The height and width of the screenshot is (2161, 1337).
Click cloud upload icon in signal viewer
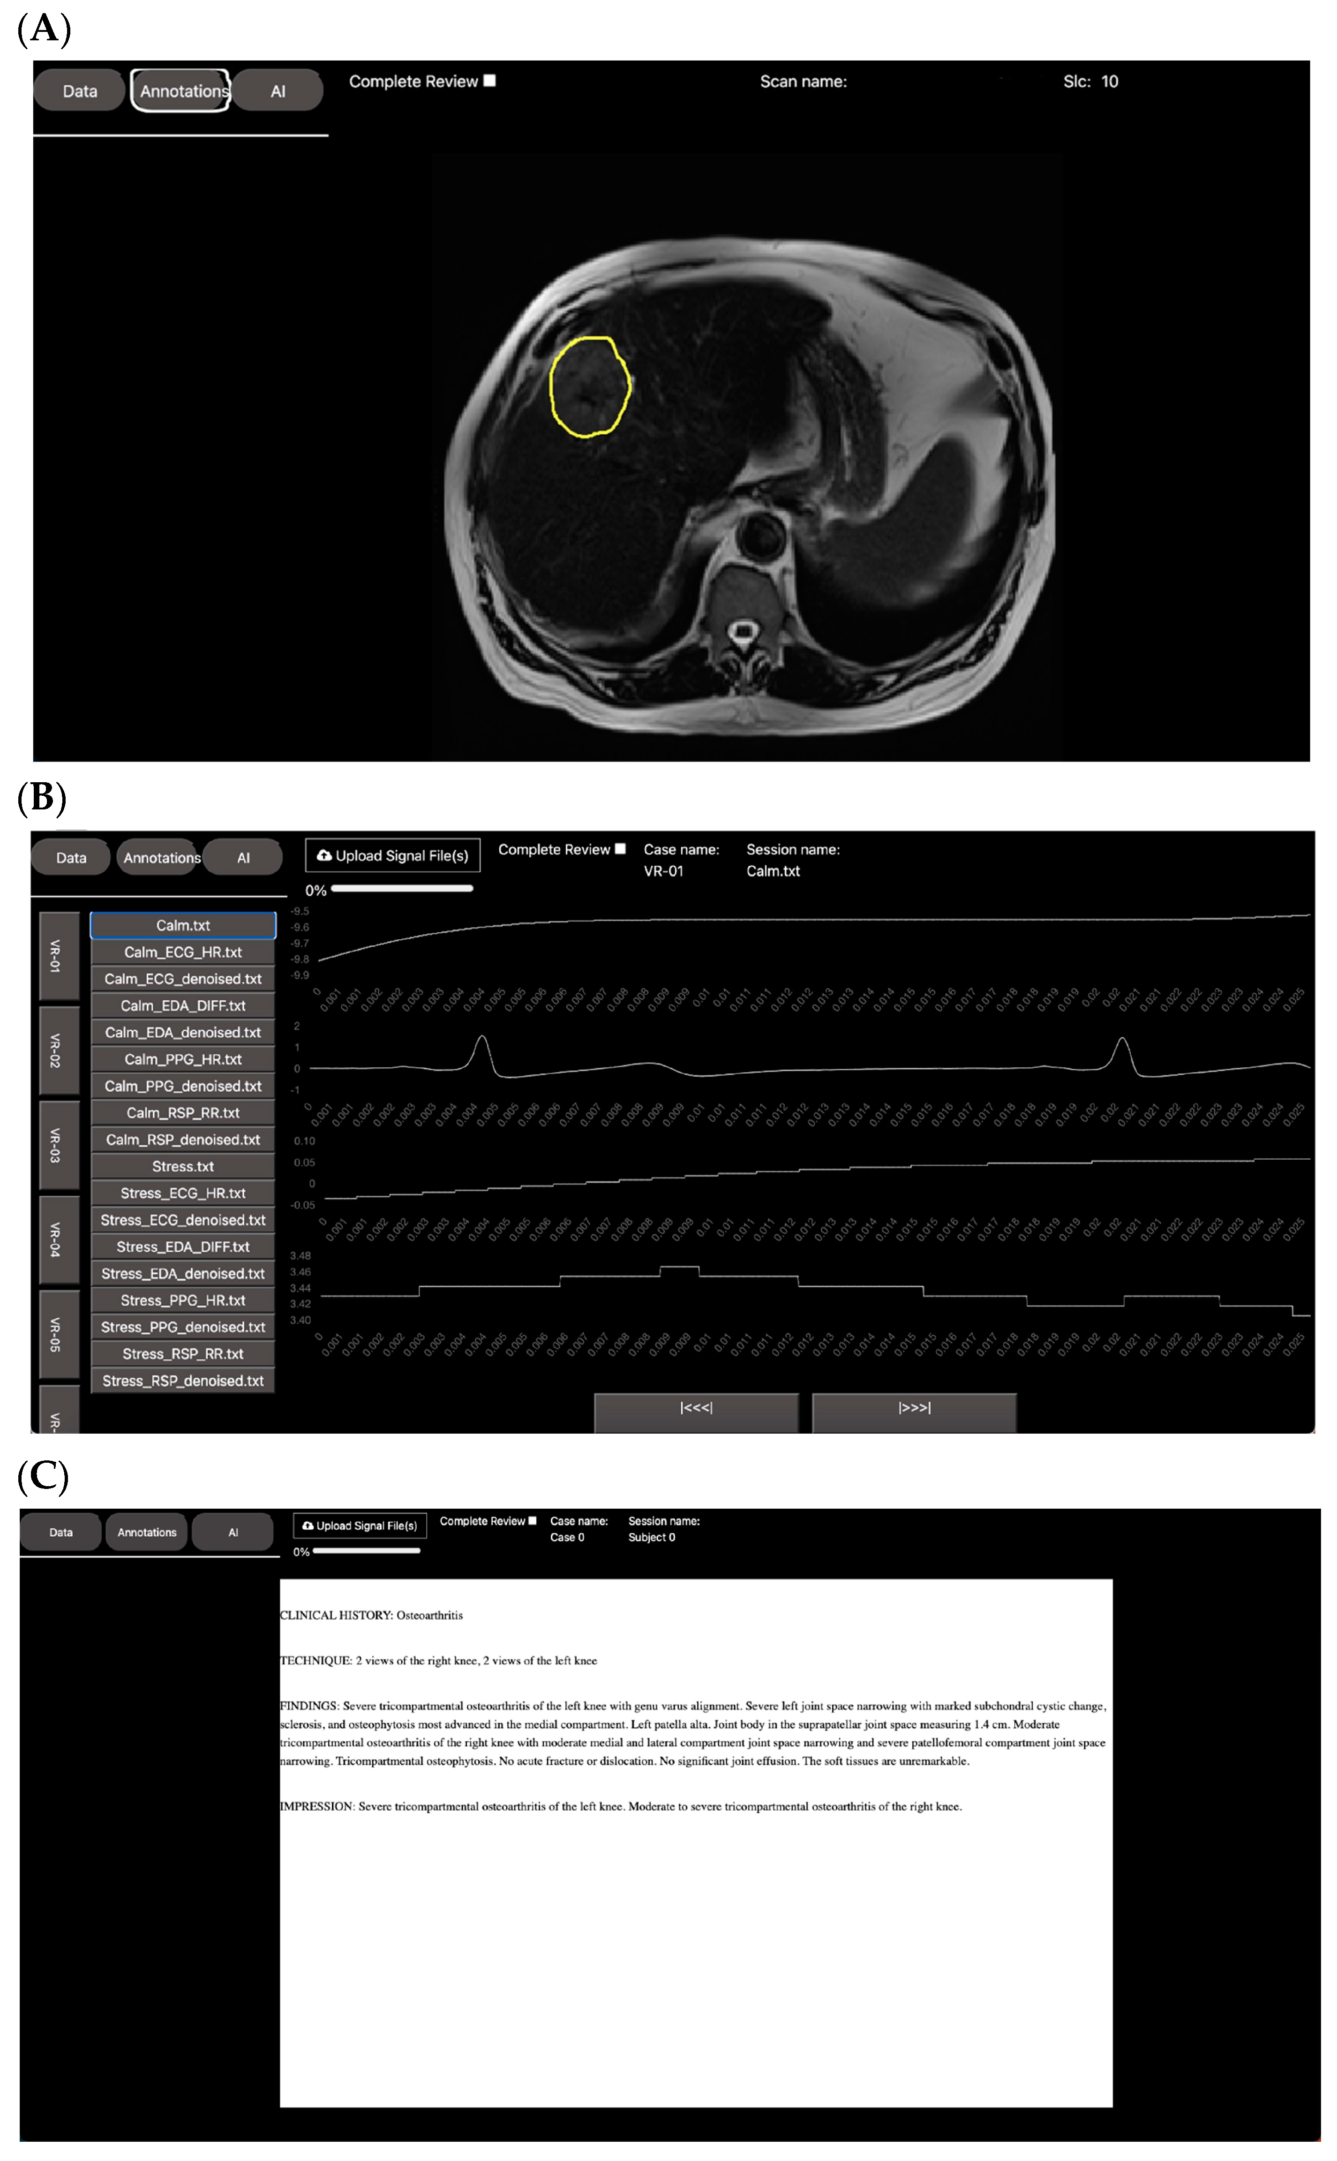pyautogui.click(x=323, y=855)
